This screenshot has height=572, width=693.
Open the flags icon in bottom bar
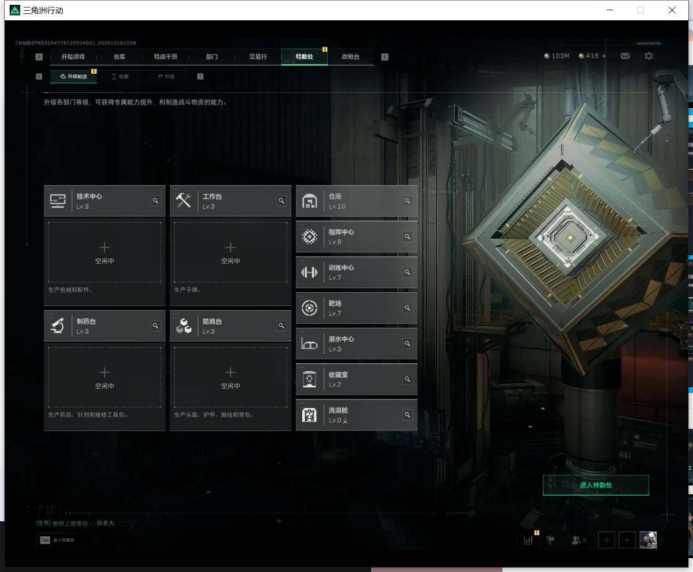coord(551,540)
